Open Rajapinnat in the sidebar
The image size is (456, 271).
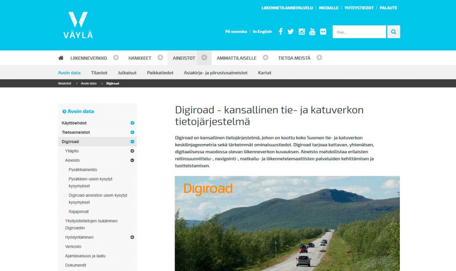(x=78, y=211)
